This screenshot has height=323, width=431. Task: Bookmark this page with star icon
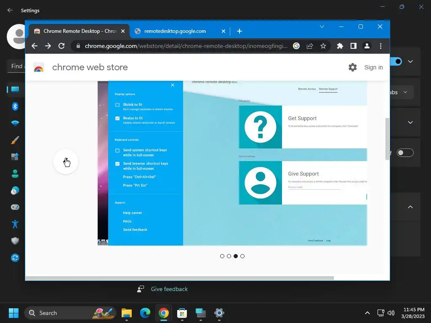[x=323, y=46]
